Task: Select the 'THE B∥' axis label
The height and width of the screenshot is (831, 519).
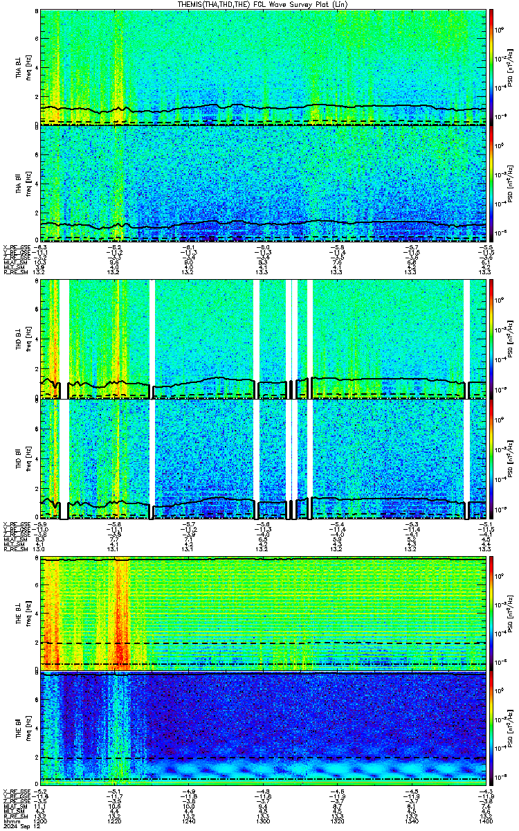Action: [20, 729]
